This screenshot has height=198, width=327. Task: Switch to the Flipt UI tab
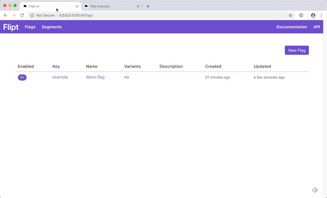click(50, 6)
